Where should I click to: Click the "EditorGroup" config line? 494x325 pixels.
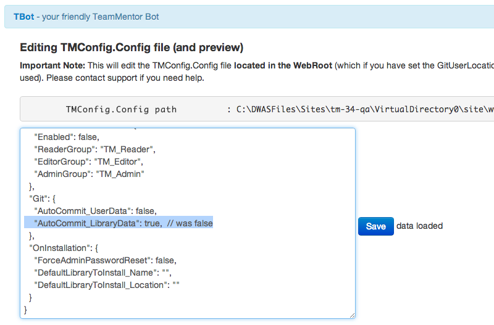pyautogui.click(x=88, y=162)
